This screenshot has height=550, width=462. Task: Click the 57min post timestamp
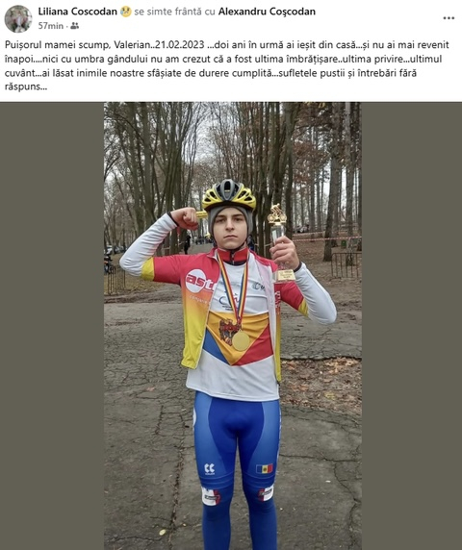tap(51, 26)
